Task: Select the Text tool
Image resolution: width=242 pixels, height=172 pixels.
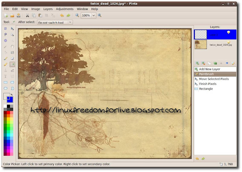Action: coord(5,76)
